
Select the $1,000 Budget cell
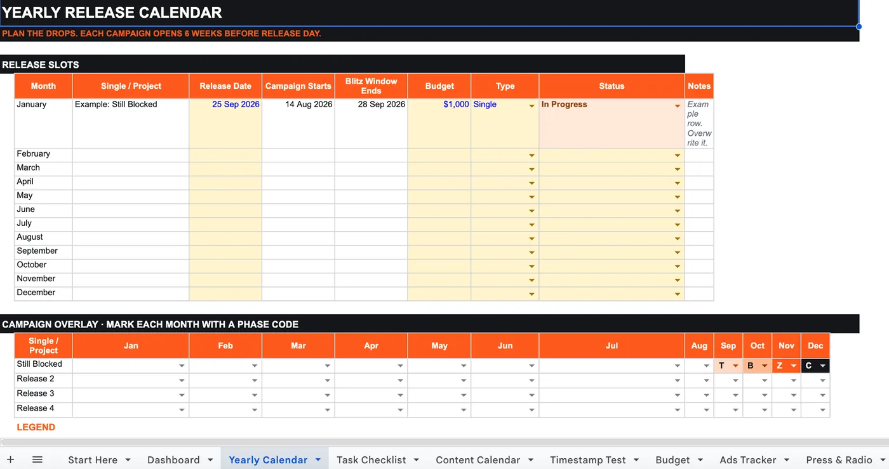(x=439, y=123)
